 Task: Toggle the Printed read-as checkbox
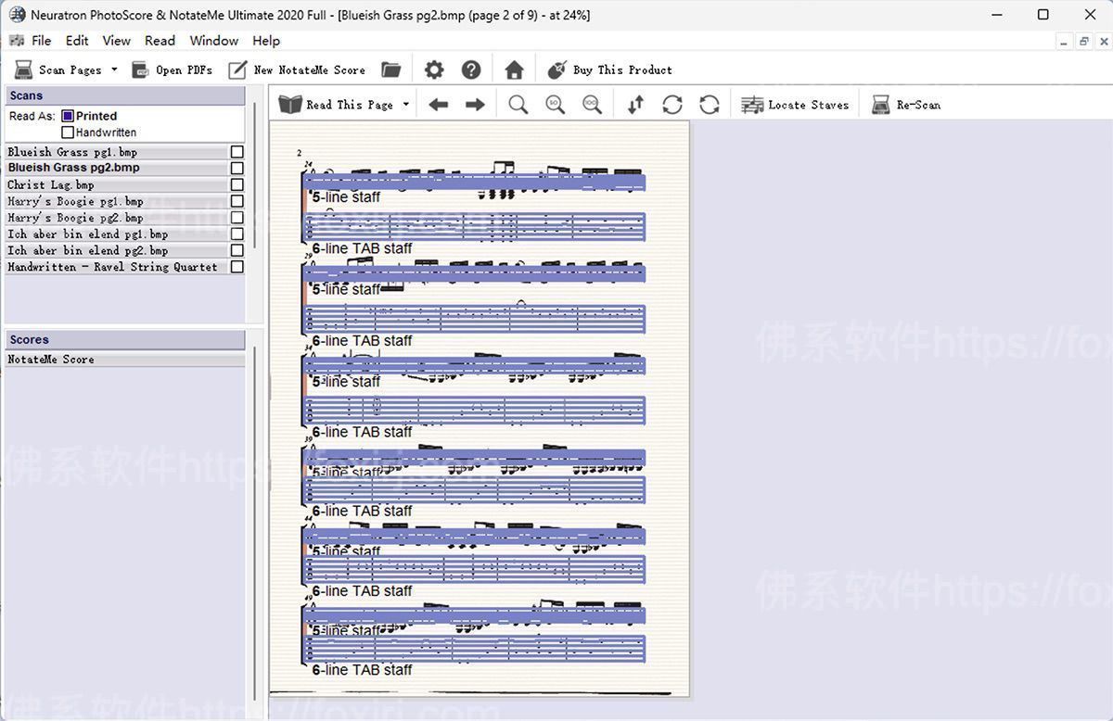pyautogui.click(x=68, y=116)
